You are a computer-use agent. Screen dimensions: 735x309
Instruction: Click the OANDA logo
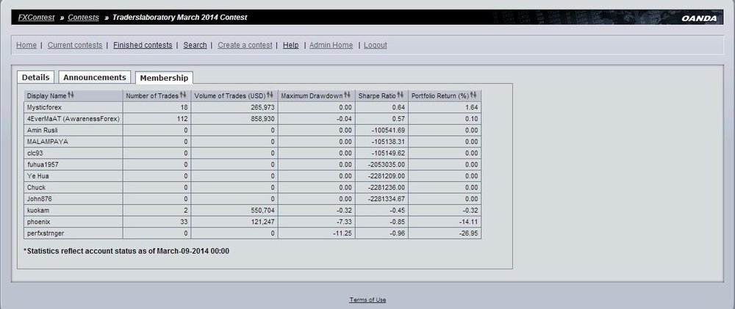[x=699, y=18]
